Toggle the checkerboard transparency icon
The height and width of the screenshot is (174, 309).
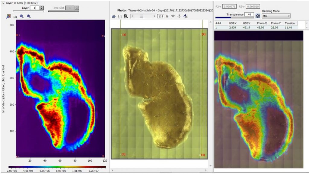(x=257, y=16)
